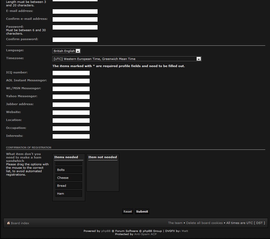Click Delete all board cookies link
Viewport: 270px width, 239px height.
(204, 223)
